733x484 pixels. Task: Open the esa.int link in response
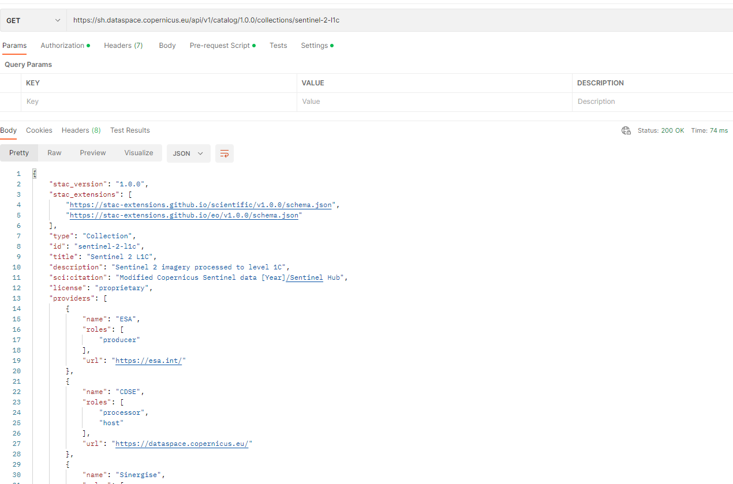pyautogui.click(x=150, y=361)
